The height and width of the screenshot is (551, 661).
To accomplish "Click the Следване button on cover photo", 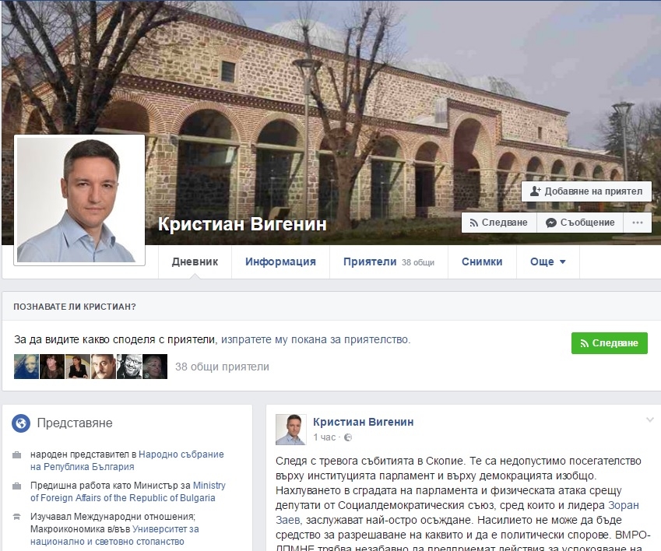I will (499, 223).
